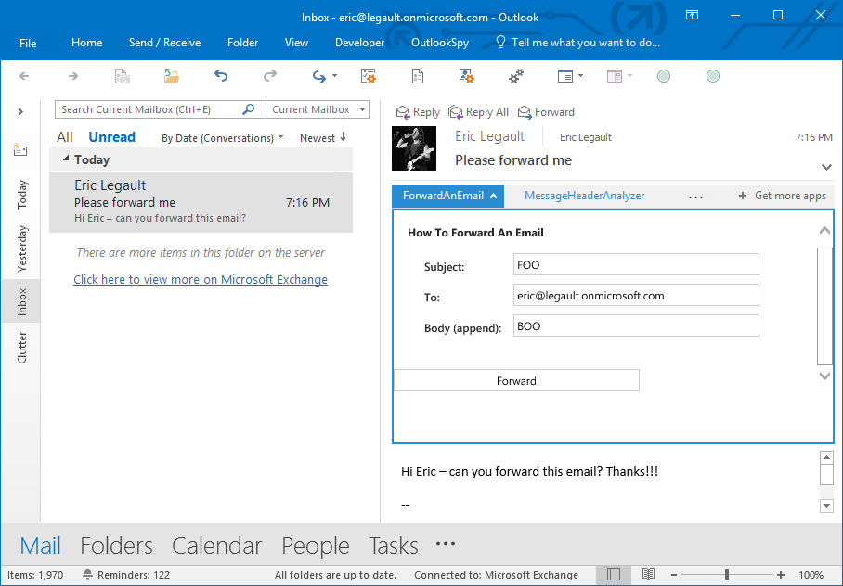Click the back arrow in the toolbar
Viewport: 843px width, 586px height.
pos(24,76)
